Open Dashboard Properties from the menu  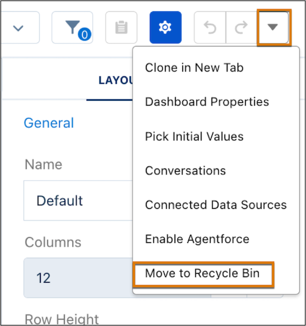[x=207, y=102]
